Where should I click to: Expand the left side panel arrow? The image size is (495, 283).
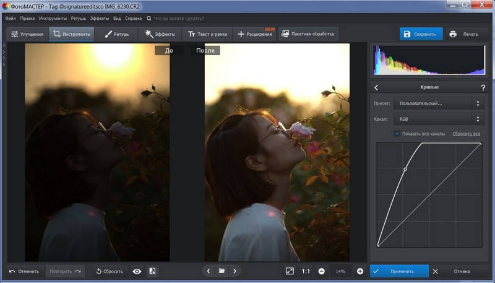(x=4, y=46)
